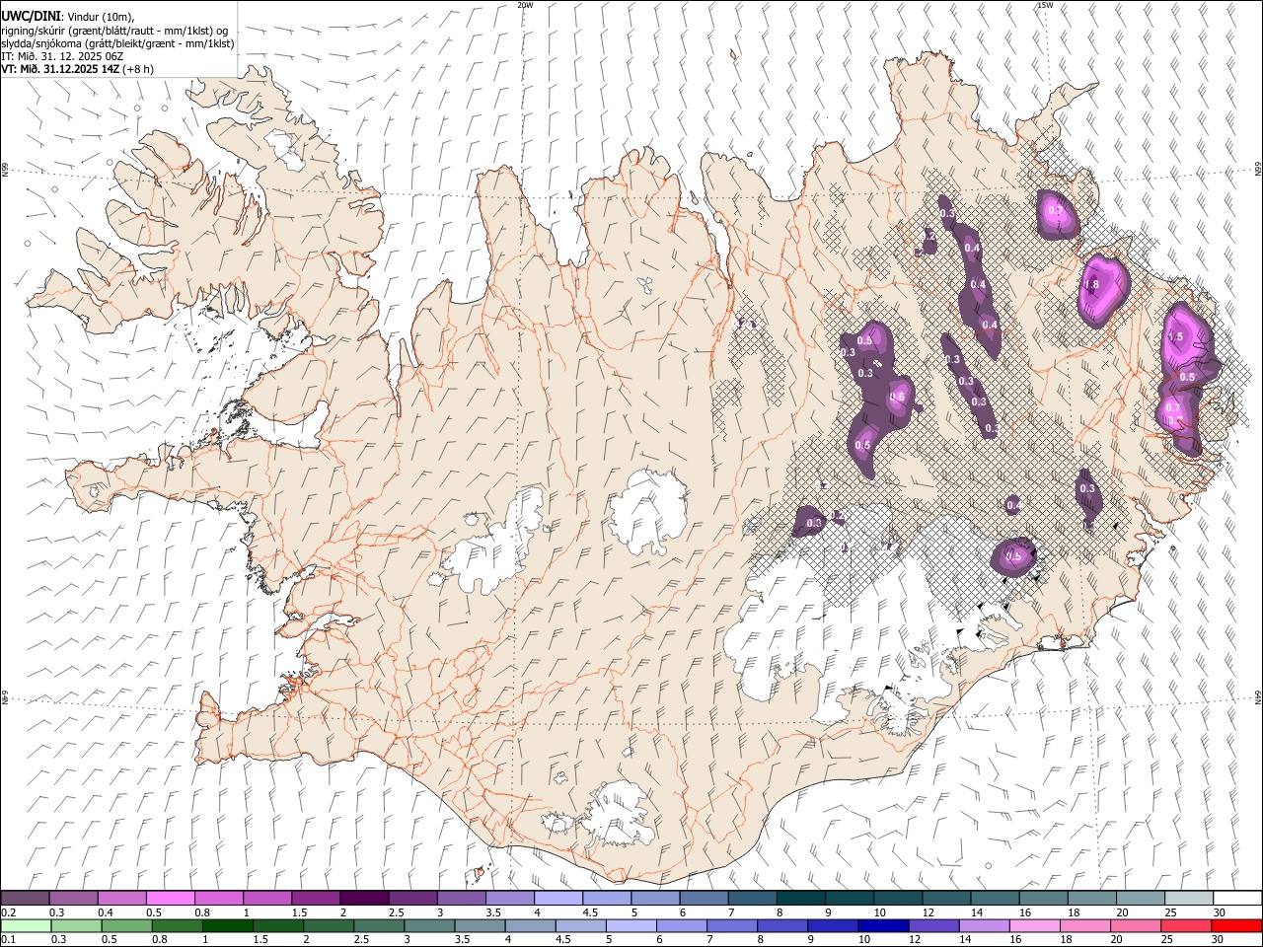Select the deep navy blue swatch labeled 10
The height and width of the screenshot is (947, 1263).
pyautogui.click(x=883, y=926)
